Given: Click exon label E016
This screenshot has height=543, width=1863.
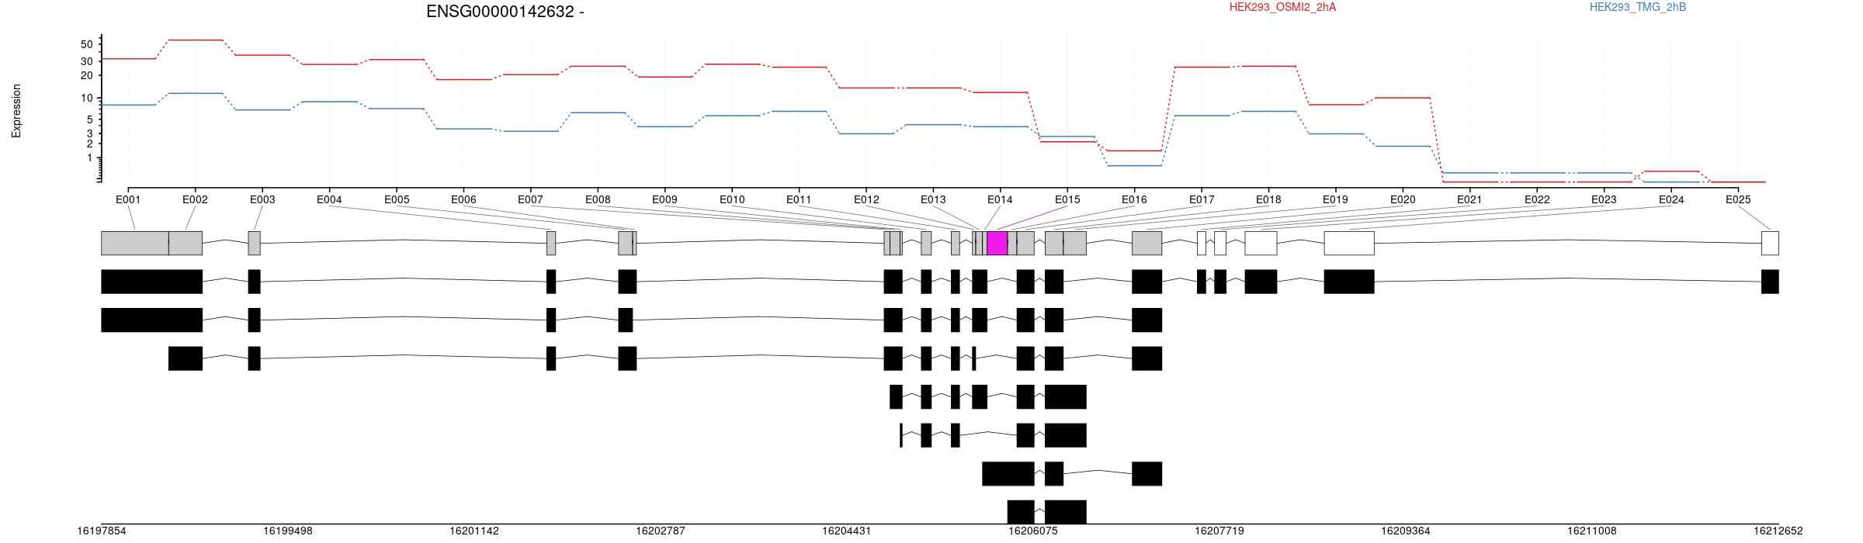Looking at the screenshot, I should (x=1134, y=199).
